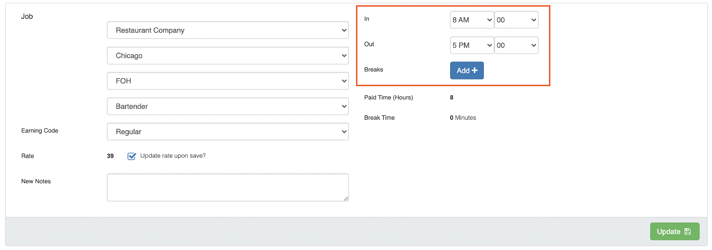Screen dimensions: 712x250
Task: Open the Out hour dropdown showing 5 PM
Action: pyautogui.click(x=471, y=45)
